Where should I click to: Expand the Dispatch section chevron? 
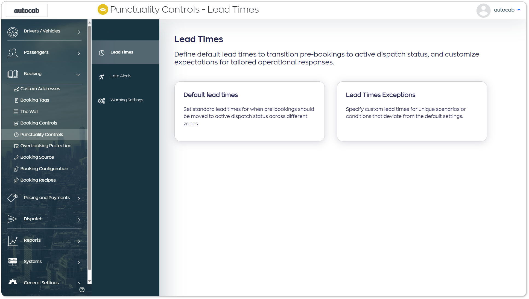point(79,220)
